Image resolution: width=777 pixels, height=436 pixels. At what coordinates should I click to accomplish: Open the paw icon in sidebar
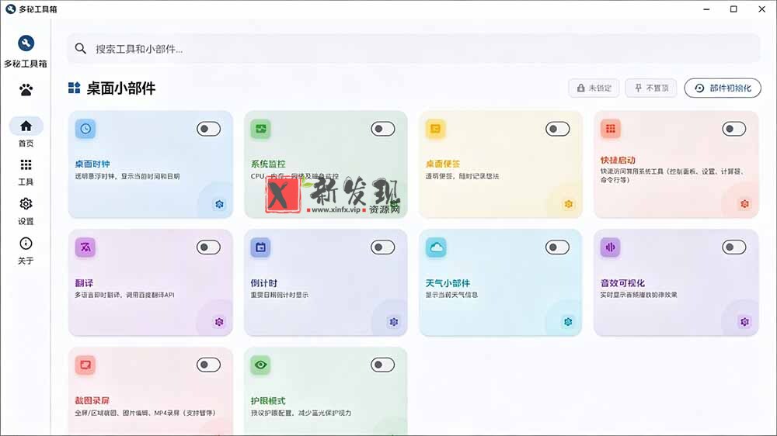tap(26, 90)
